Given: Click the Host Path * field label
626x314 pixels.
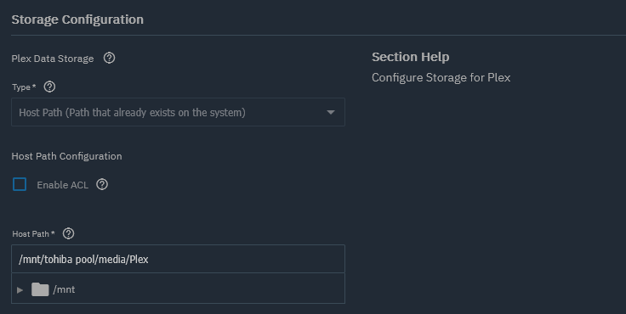Looking at the screenshot, I should pos(33,234).
